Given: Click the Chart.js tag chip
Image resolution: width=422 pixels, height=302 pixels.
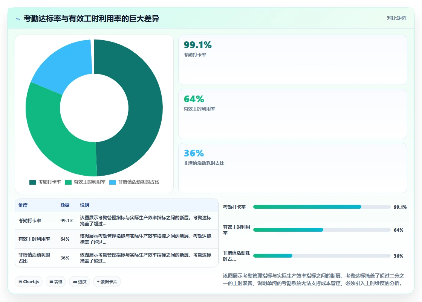Looking at the screenshot, I should coord(29,282).
